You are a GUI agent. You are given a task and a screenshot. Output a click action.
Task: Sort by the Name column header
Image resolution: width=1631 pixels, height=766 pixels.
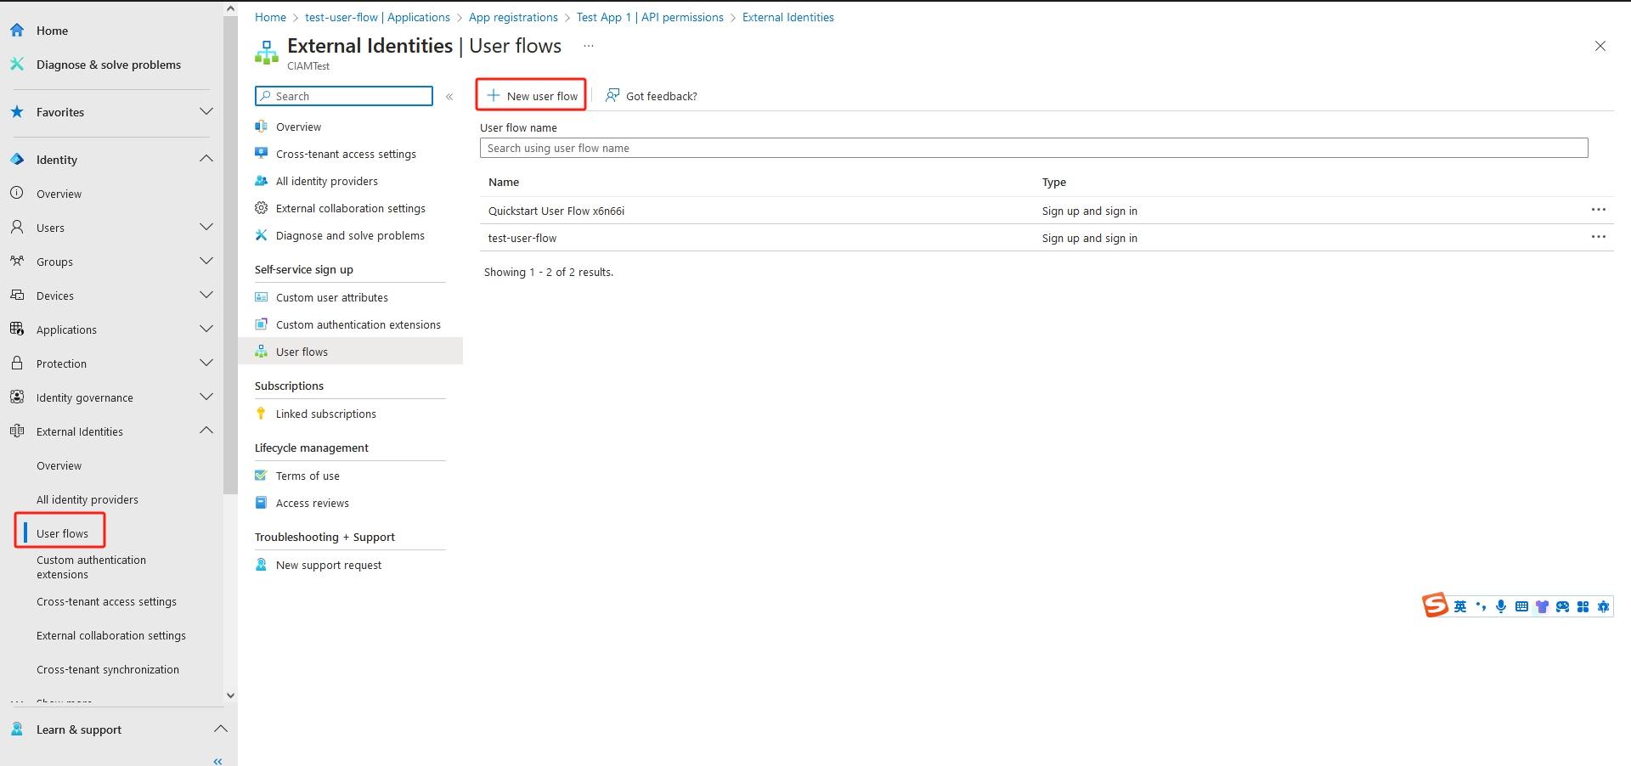point(504,182)
